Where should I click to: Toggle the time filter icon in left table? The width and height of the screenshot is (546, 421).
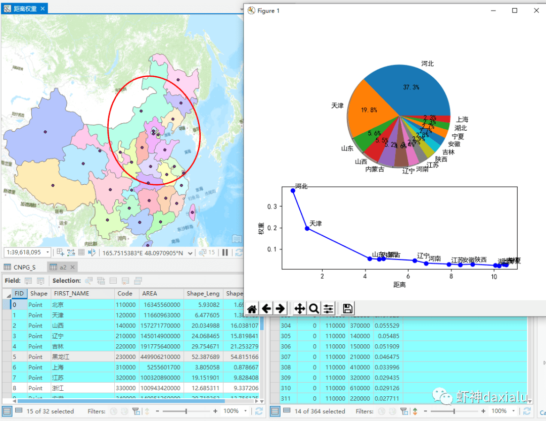point(114,411)
